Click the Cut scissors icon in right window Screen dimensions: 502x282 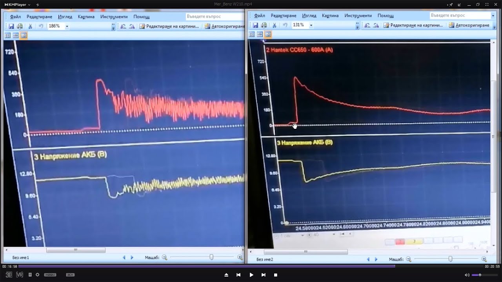(275, 25)
